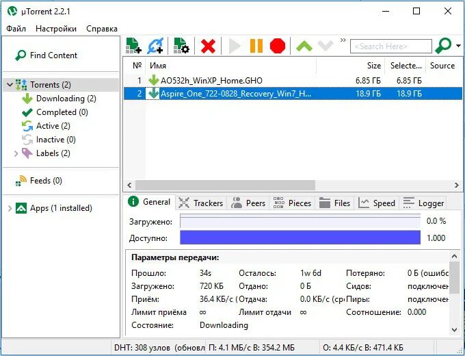The image size is (465, 356).
Task: Click the 6.85 ГБ Size cell
Action: tap(368, 81)
